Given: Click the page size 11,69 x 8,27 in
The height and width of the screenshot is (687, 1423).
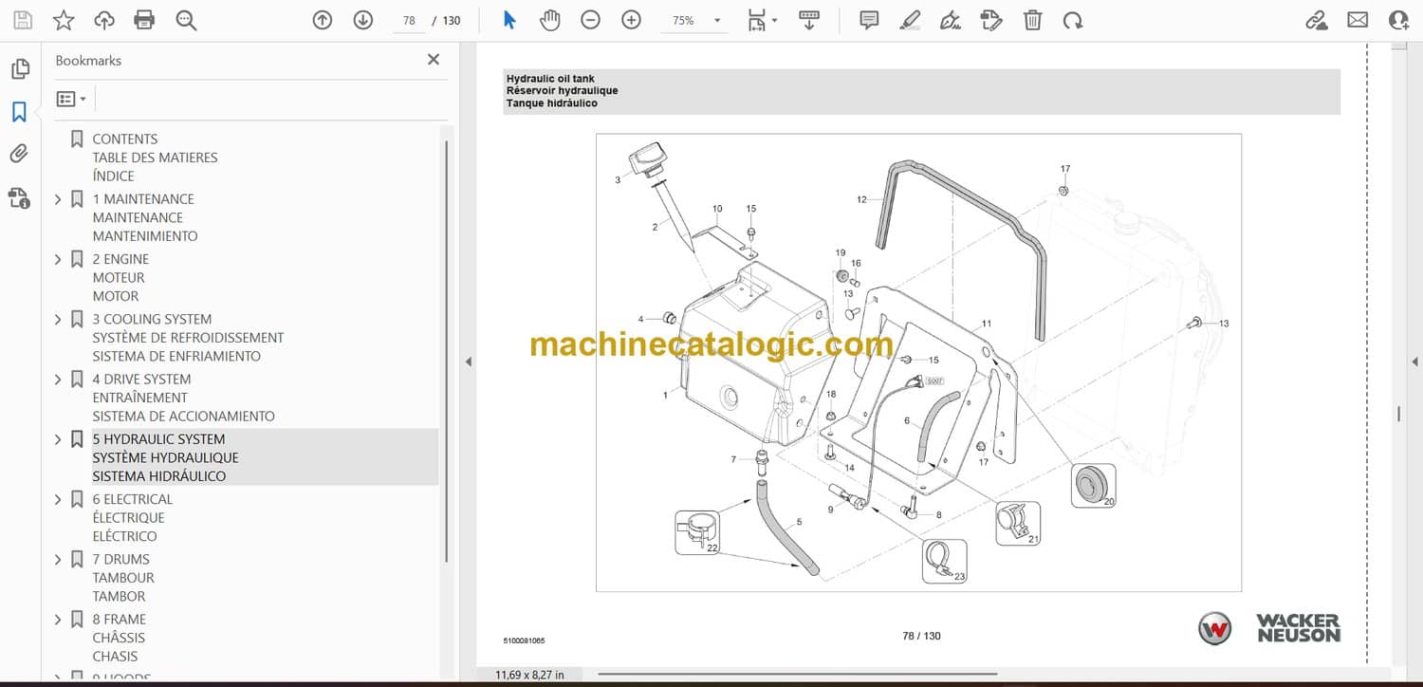Looking at the screenshot, I should pos(529,675).
